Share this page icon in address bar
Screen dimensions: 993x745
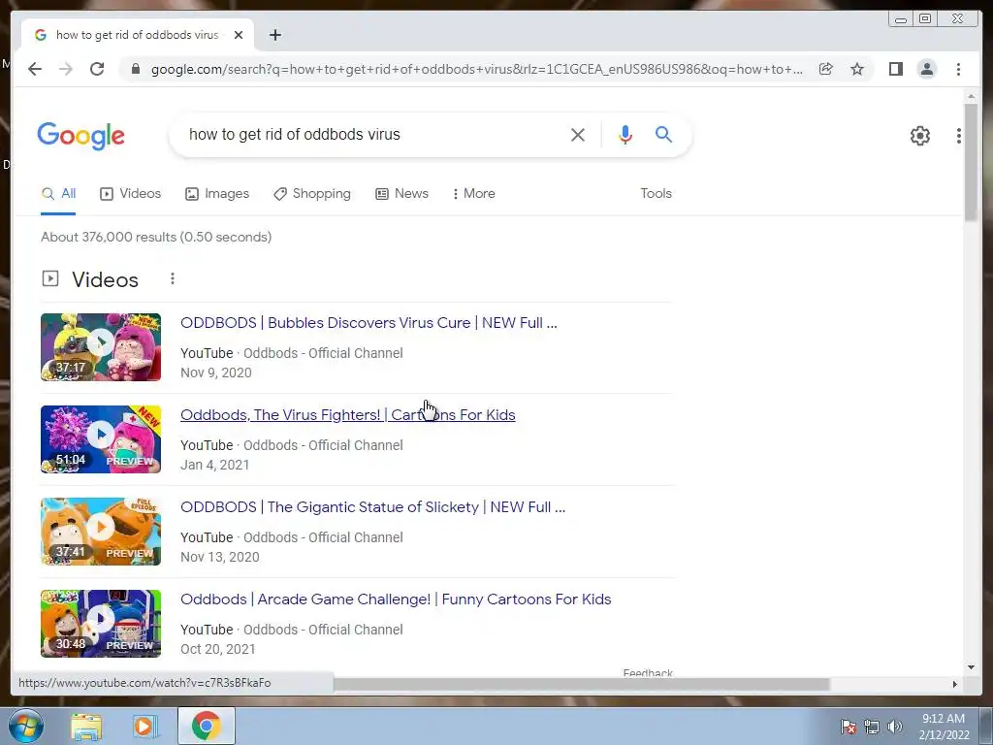[x=826, y=69]
